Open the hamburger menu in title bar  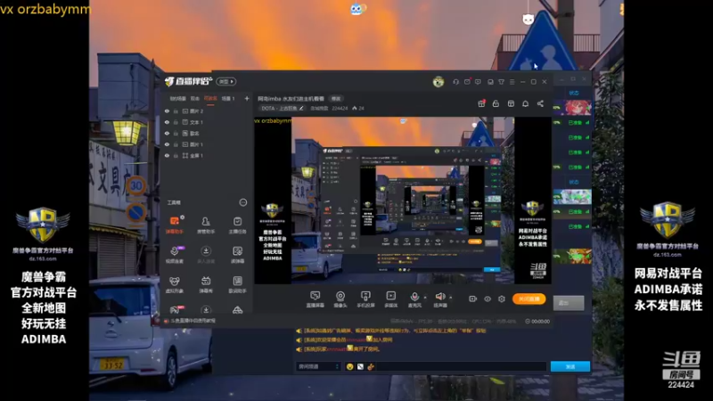[512, 82]
